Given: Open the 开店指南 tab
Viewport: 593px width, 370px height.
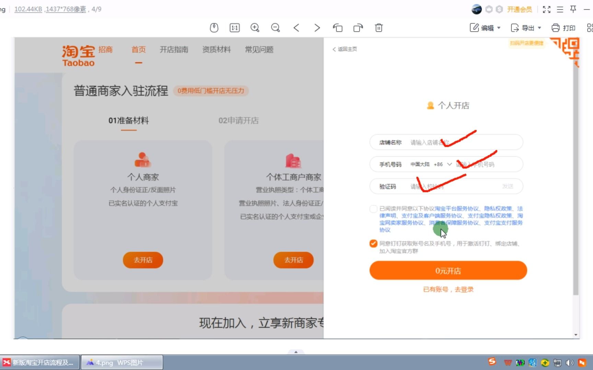Looking at the screenshot, I should (x=174, y=50).
